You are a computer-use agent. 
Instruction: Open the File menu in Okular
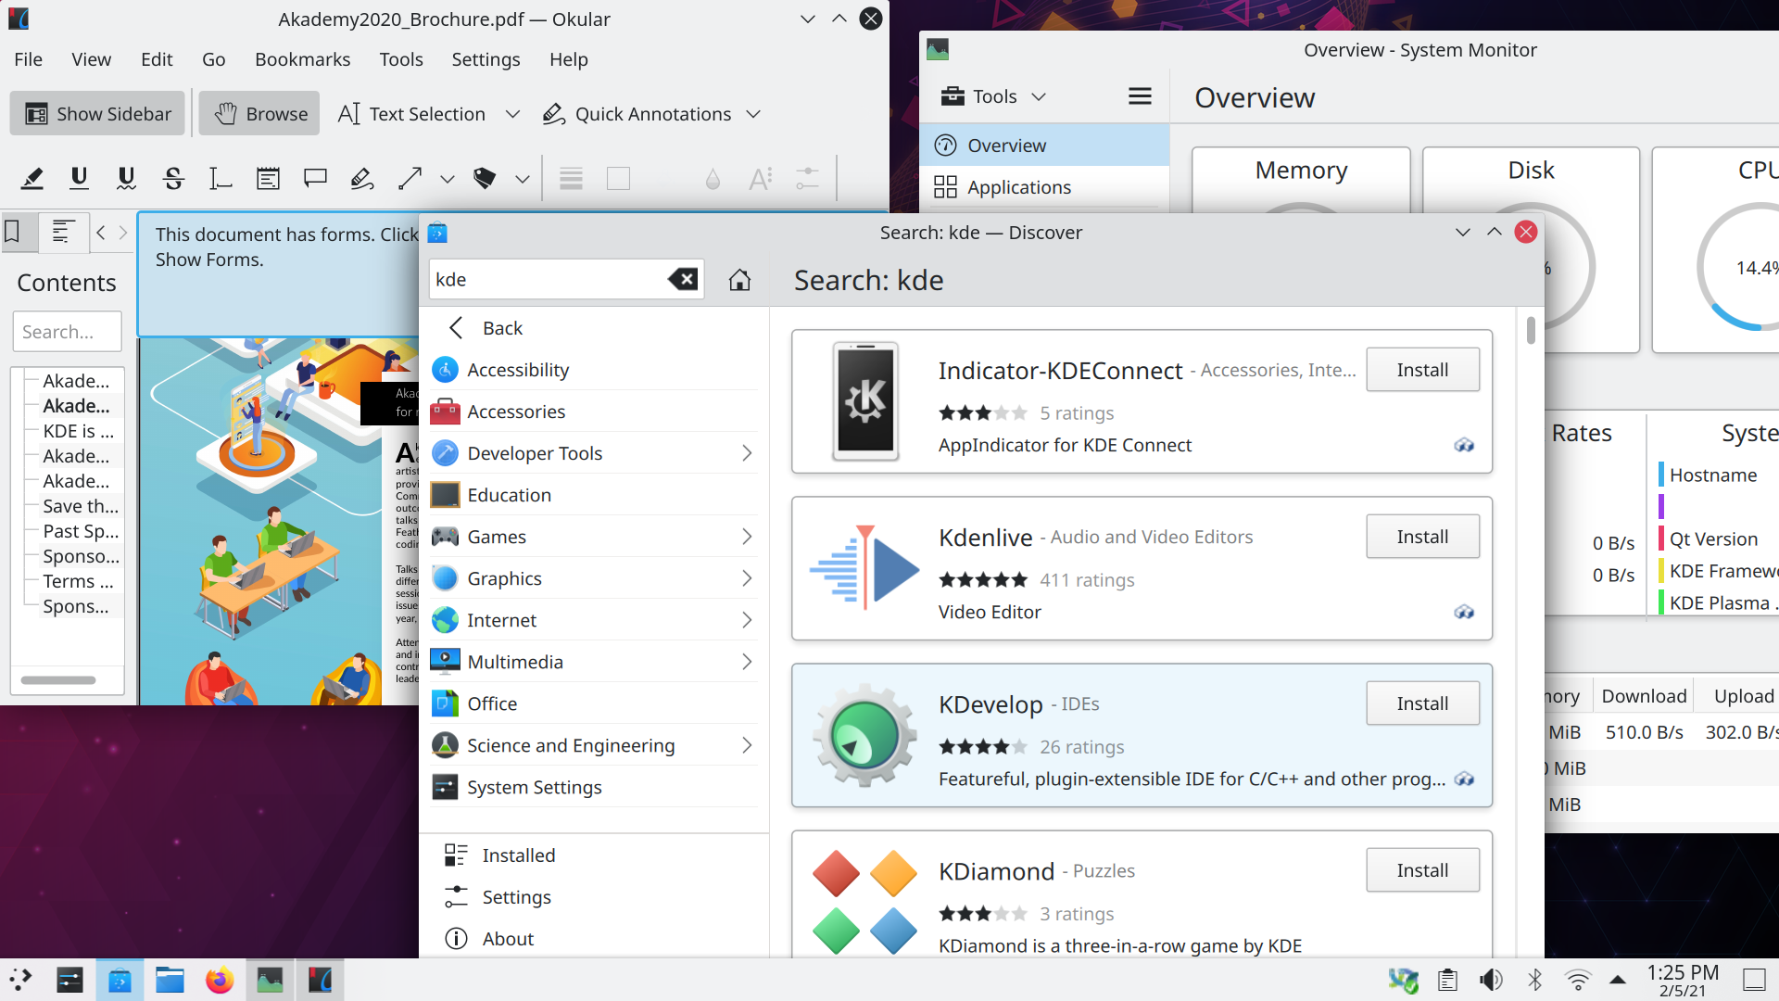pos(28,59)
